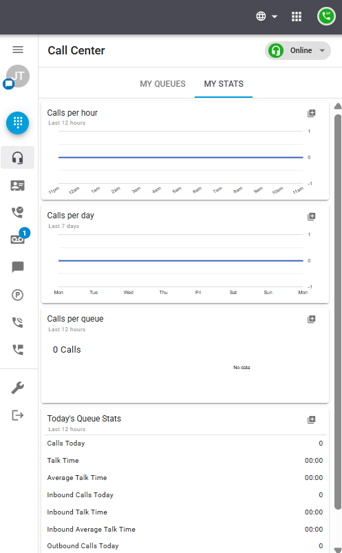The width and height of the screenshot is (342, 553).
Task: Select the headset Call Center icon
Action: (x=18, y=157)
